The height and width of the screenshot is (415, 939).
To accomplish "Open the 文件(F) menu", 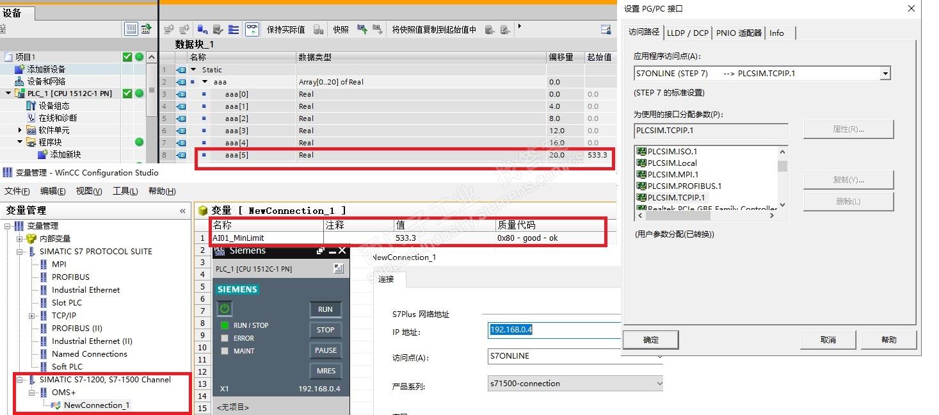I will (x=17, y=191).
